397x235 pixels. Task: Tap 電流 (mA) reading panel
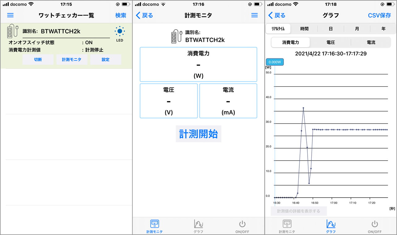pos(228,101)
